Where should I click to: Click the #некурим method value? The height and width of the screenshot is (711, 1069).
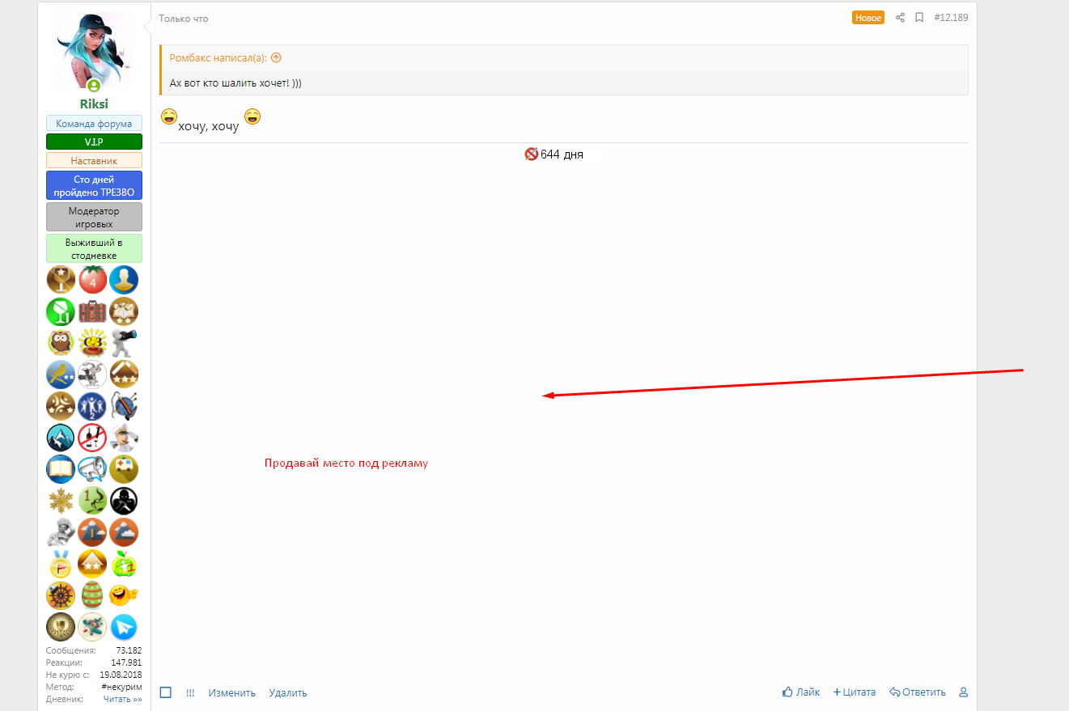121,687
